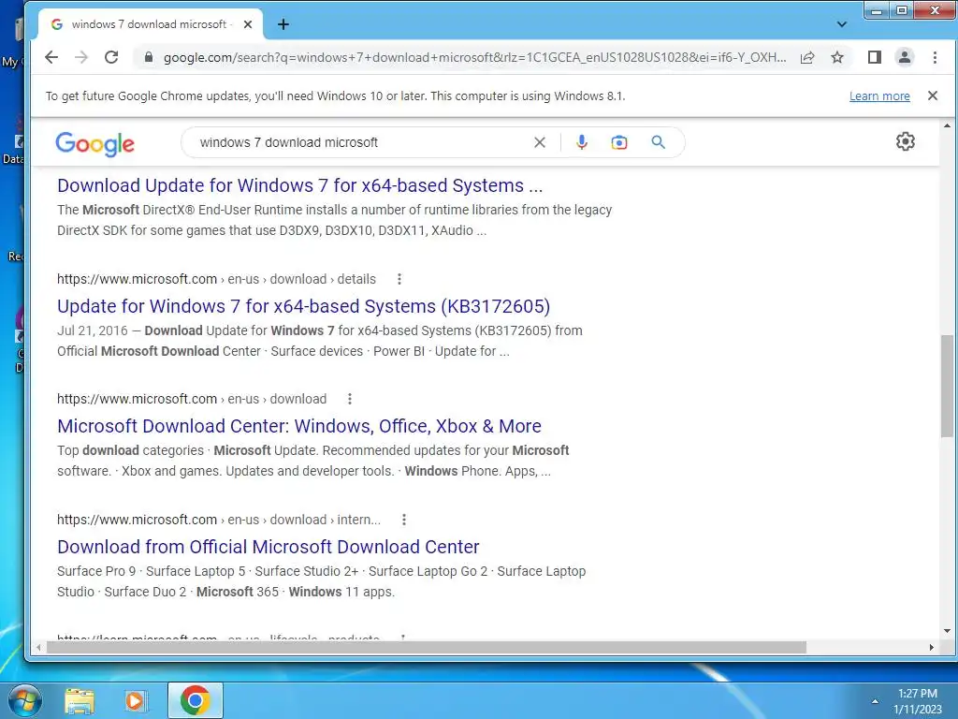Launch Windows Media Player from taskbar
Screen dimensions: 958x719
(x=135, y=700)
